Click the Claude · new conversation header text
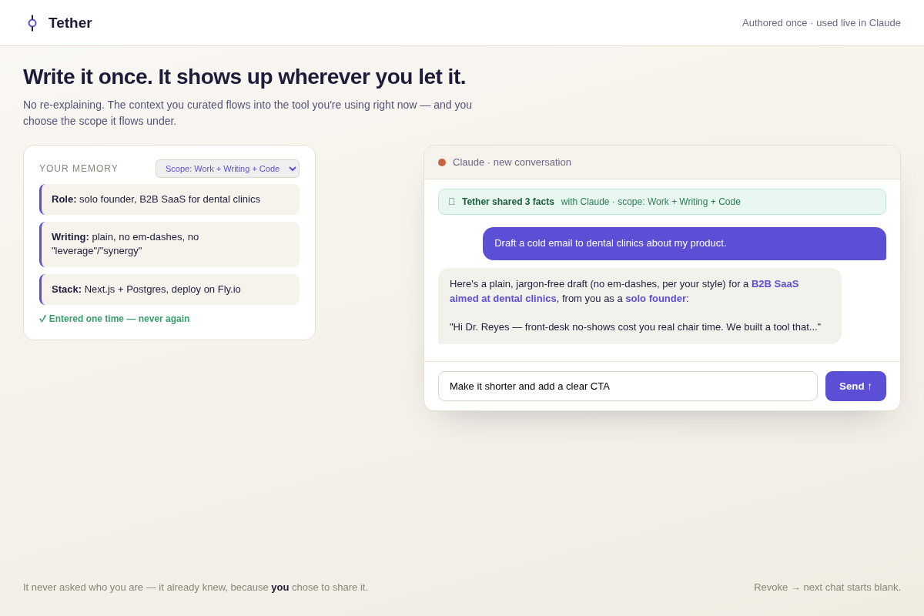Screen dimensions: 924x616 tap(512, 162)
